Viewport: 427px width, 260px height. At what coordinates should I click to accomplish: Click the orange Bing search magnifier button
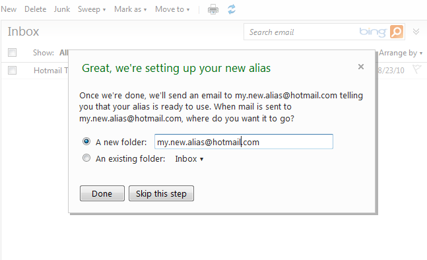(397, 32)
